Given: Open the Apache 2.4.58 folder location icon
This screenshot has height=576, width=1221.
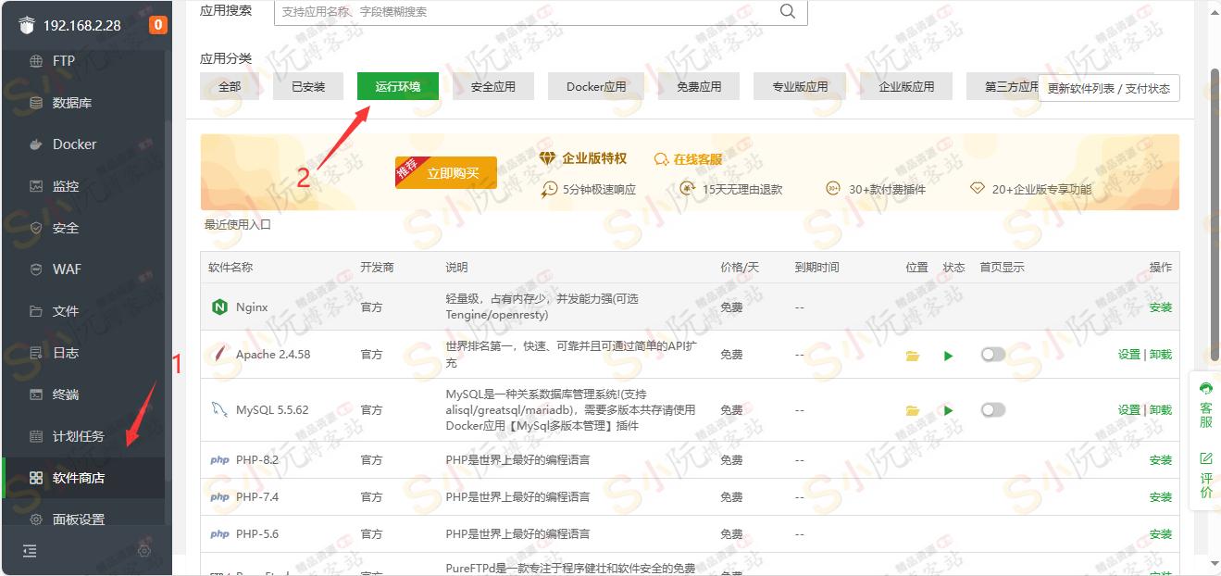Looking at the screenshot, I should point(913,356).
